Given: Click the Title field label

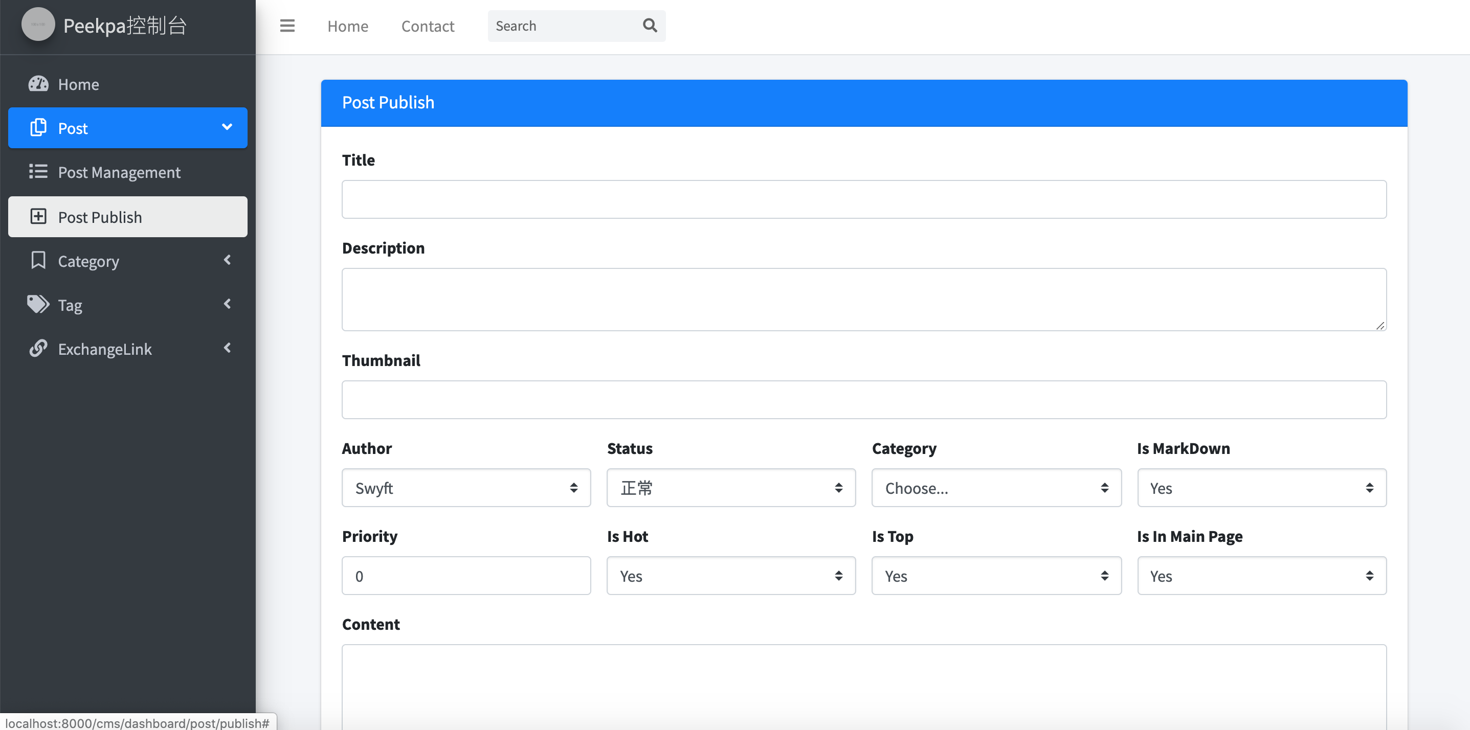Looking at the screenshot, I should point(359,159).
